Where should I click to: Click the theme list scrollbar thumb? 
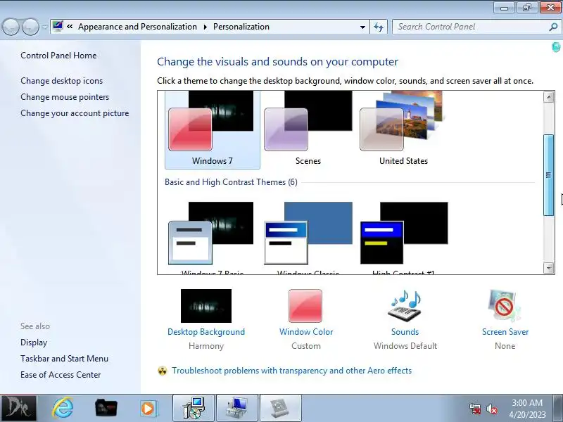click(x=548, y=175)
